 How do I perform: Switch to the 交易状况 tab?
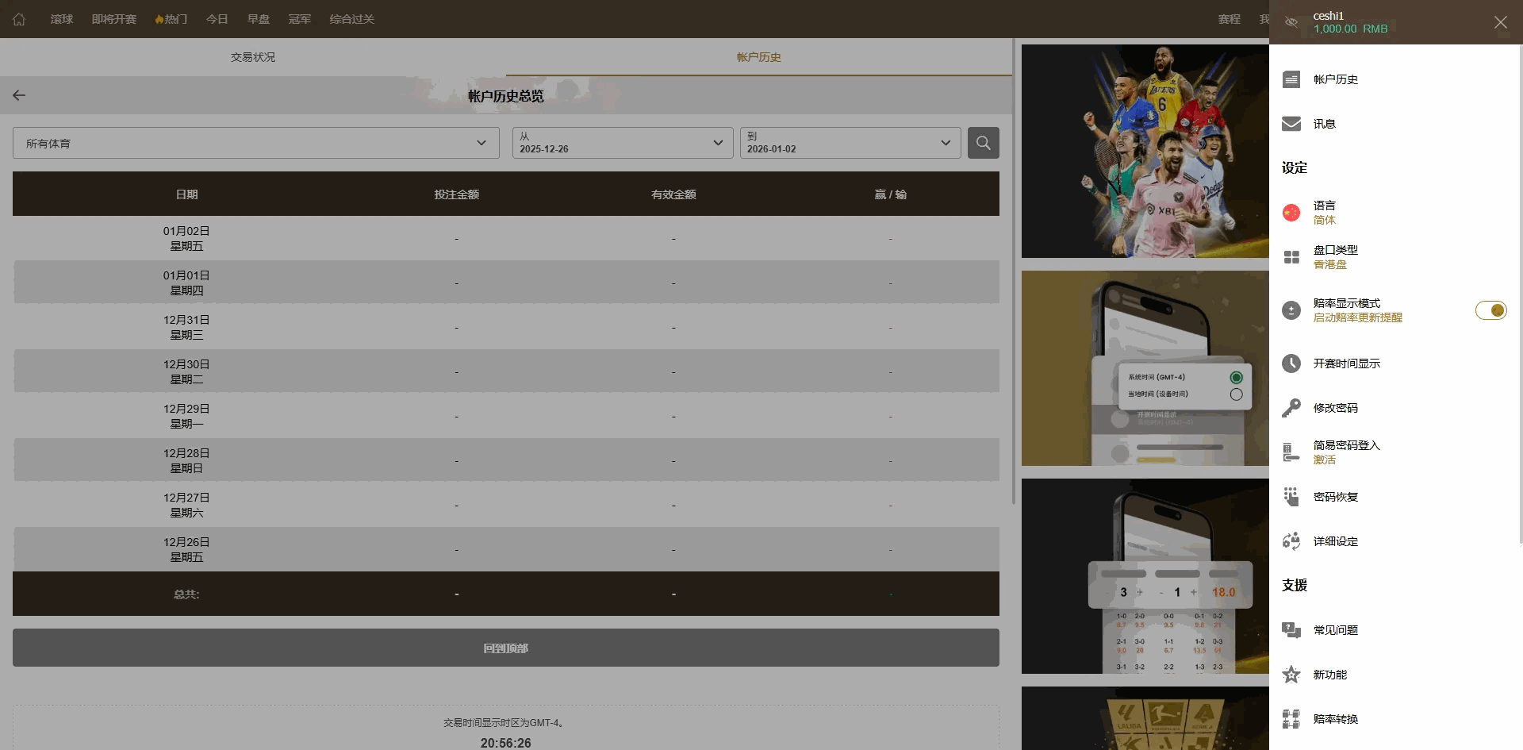[x=253, y=57]
